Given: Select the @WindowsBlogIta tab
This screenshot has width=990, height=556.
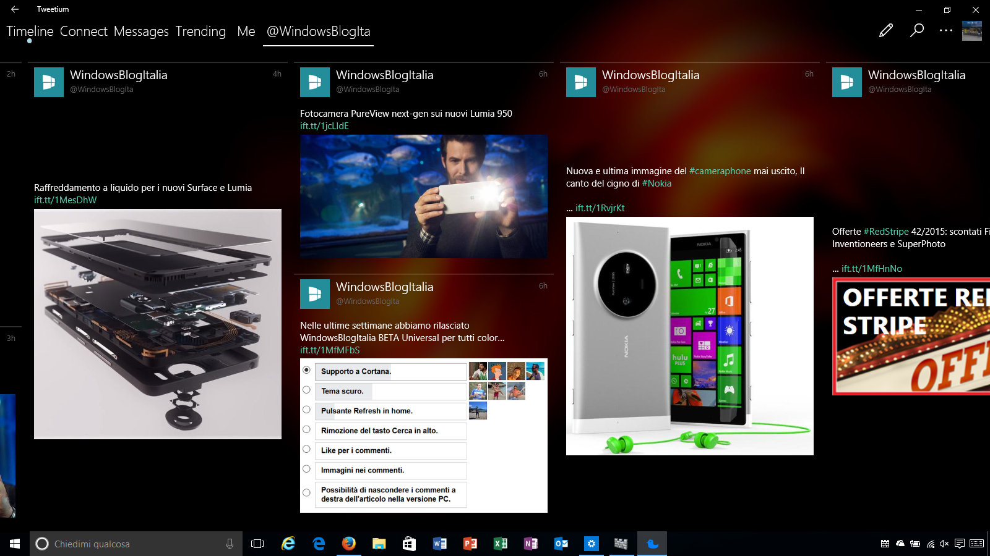Looking at the screenshot, I should click(x=318, y=31).
